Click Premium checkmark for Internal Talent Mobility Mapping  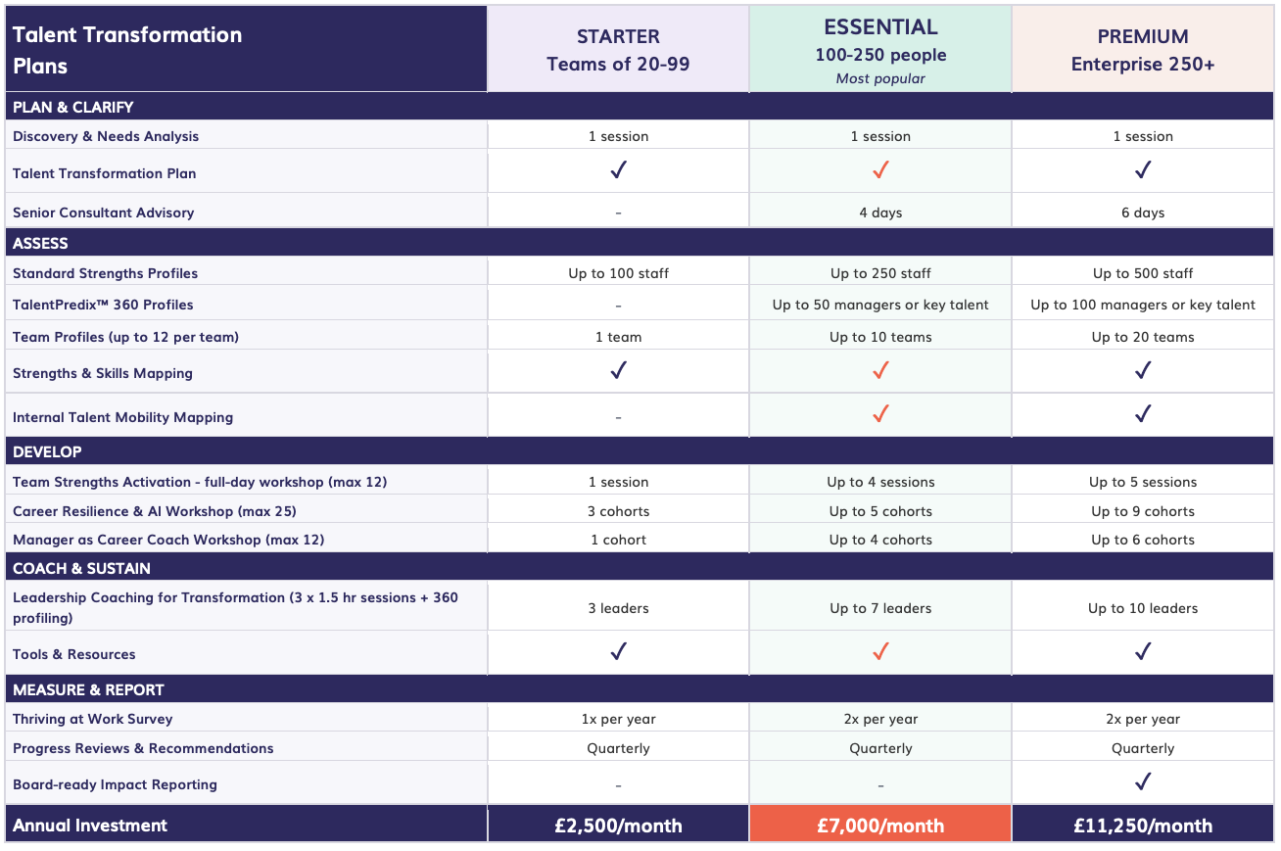[1142, 414]
